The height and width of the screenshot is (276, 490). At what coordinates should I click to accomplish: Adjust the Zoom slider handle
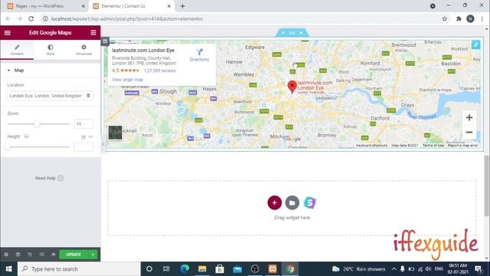point(37,124)
